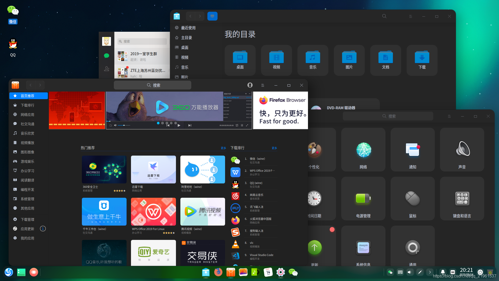
Task: Click the control center search field
Action: [x=388, y=116]
